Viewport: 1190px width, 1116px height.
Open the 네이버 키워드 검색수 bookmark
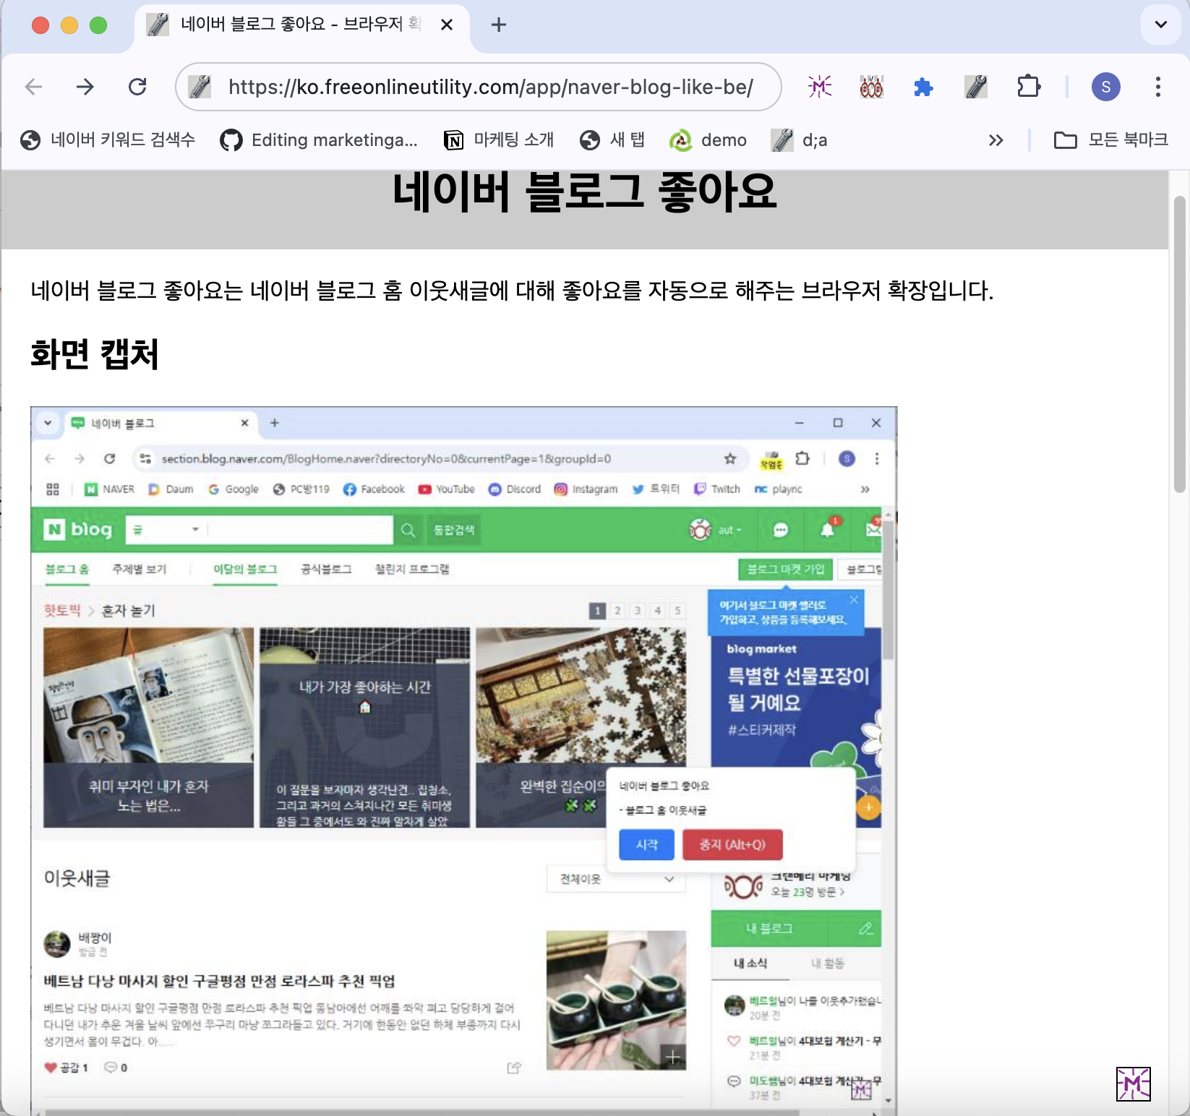[x=108, y=140]
